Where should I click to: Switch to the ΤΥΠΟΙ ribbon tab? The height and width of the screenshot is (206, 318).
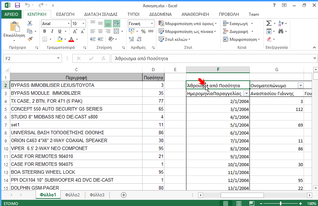(133, 14)
